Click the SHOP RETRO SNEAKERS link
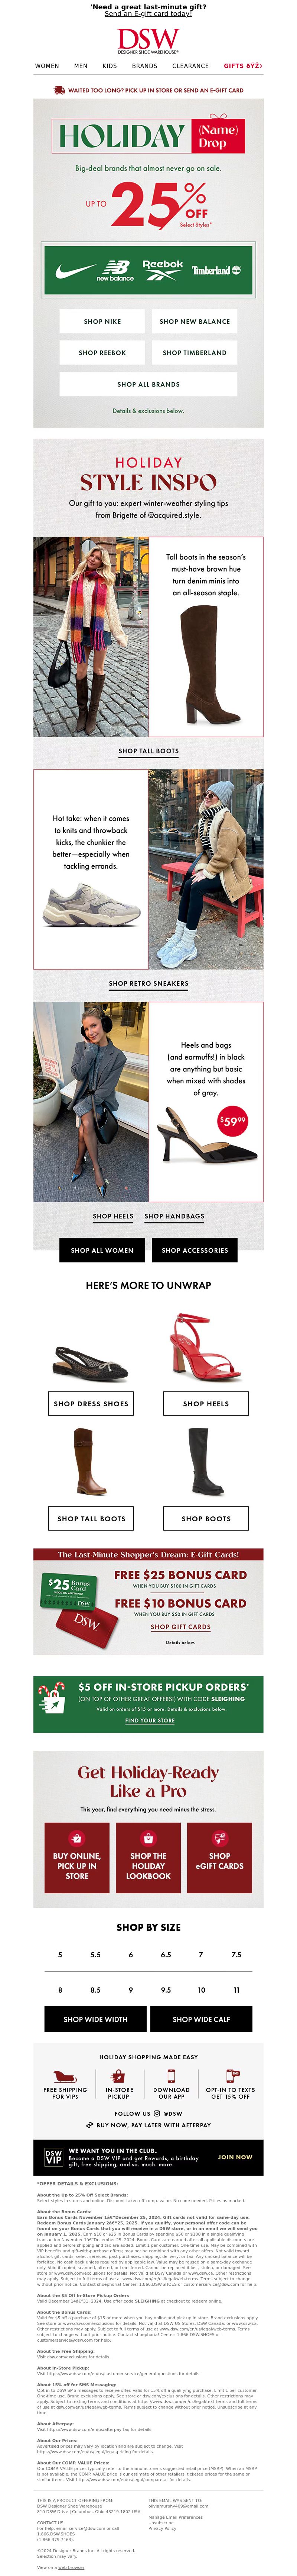 [148, 983]
